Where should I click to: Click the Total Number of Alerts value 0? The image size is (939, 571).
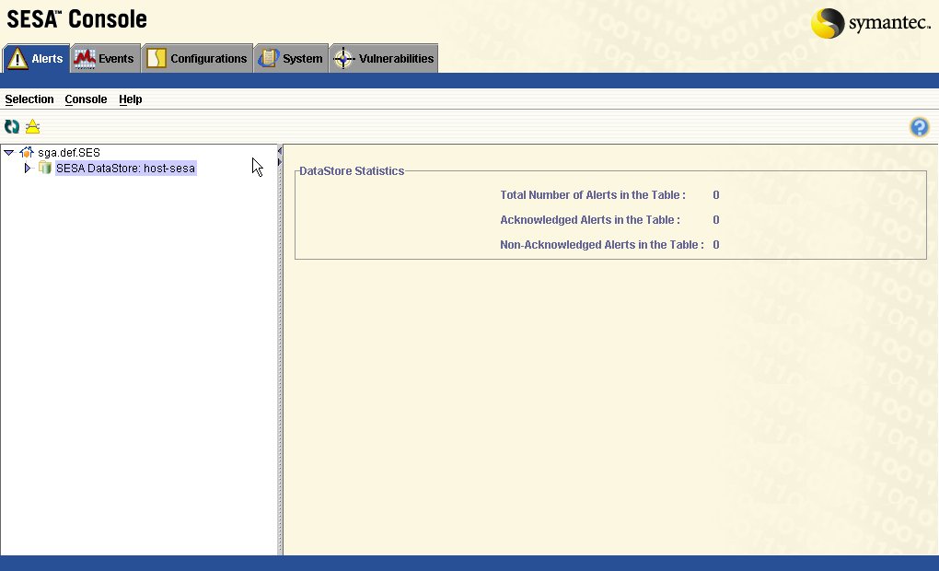pos(716,195)
